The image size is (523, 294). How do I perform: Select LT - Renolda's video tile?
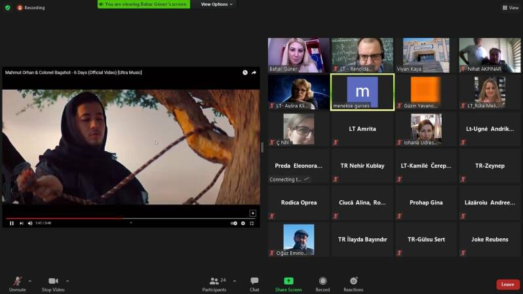[x=362, y=55]
